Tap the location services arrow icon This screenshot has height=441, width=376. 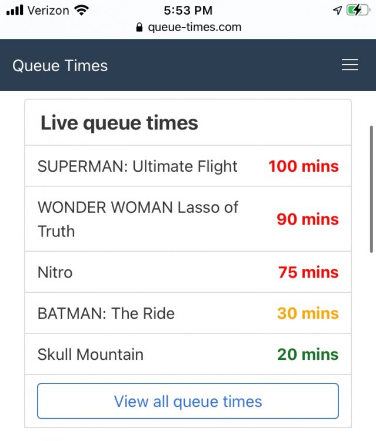click(x=337, y=10)
